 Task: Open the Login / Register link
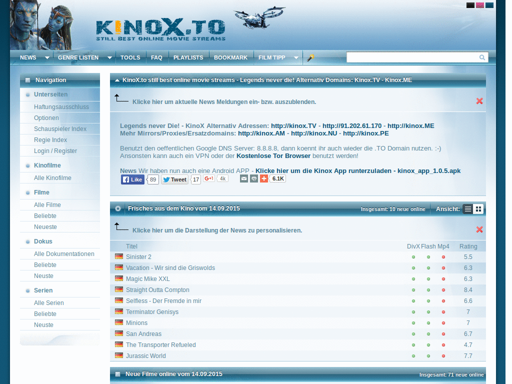(x=55, y=151)
